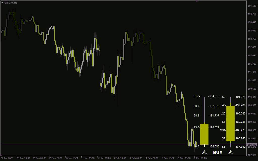Click the 23.6 retracement level marker
258x161 pixels.
click(x=197, y=127)
